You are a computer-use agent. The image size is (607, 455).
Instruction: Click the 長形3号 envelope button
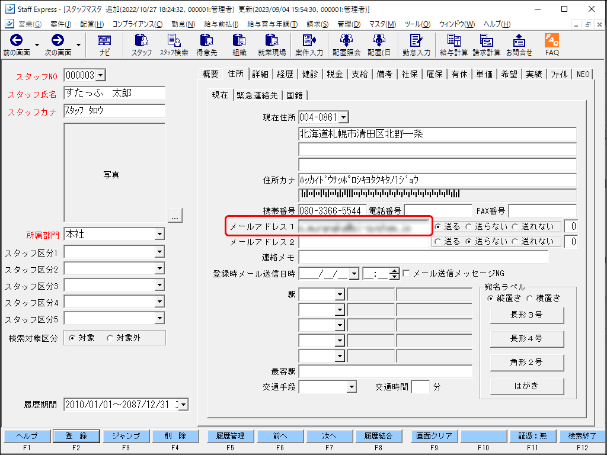tap(526, 315)
